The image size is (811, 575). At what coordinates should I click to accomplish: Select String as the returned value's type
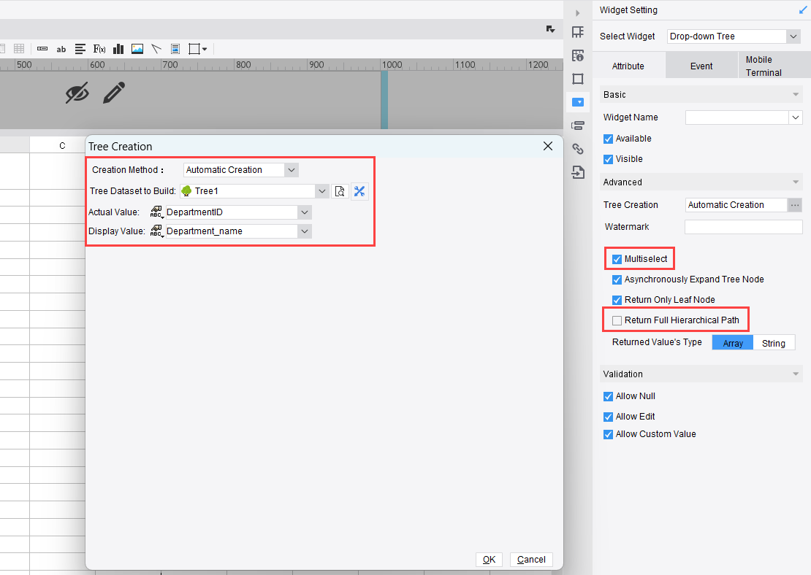[x=773, y=342]
